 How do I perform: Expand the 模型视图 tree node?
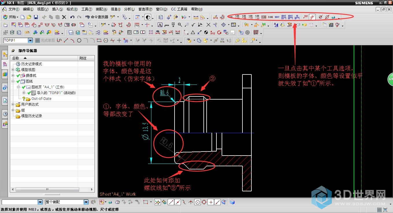point(13,70)
